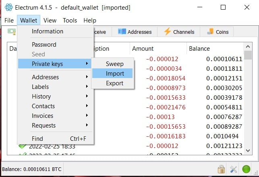Select balance 0.00011811

click(224, 69)
